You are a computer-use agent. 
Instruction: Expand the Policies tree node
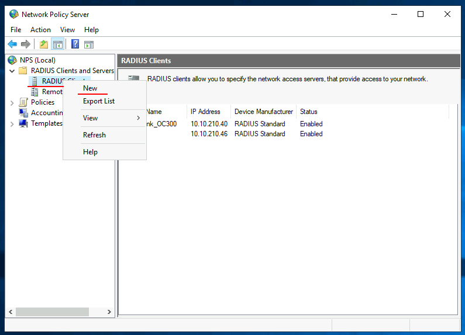(x=12, y=103)
